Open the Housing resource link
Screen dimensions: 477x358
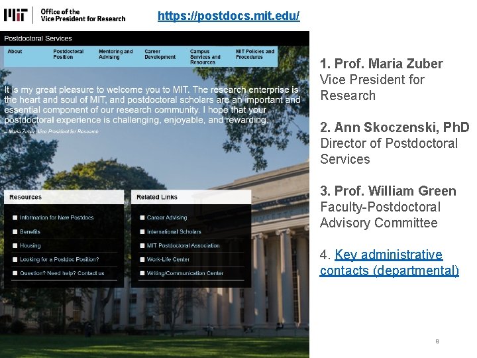coord(30,245)
